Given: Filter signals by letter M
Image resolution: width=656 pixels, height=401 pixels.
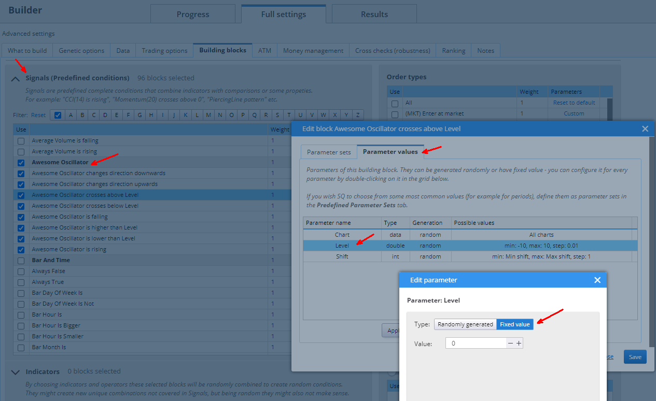Looking at the screenshot, I should [208, 115].
